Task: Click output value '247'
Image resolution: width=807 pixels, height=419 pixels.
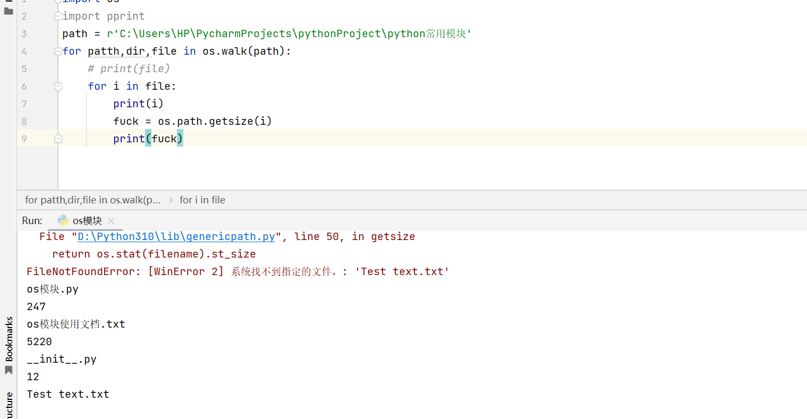Action: 36,306
